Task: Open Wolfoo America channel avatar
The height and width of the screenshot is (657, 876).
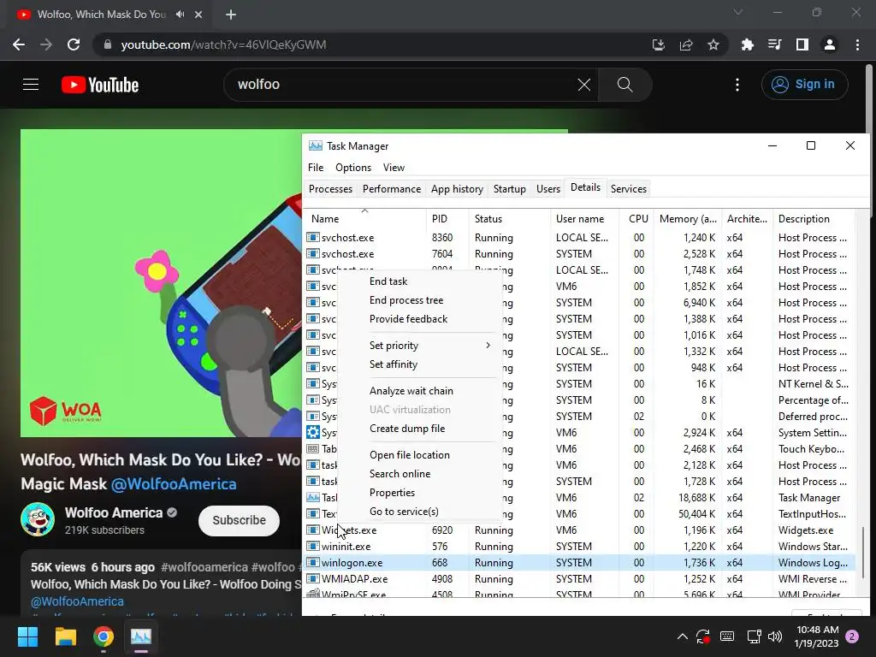Action: coord(38,519)
